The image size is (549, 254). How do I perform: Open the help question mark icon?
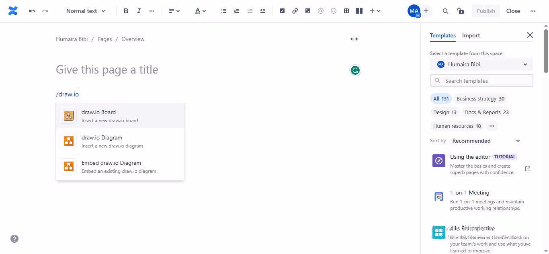coord(14,239)
